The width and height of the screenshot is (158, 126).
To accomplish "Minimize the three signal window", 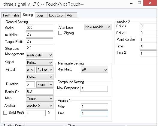I will (x=131, y=3).
